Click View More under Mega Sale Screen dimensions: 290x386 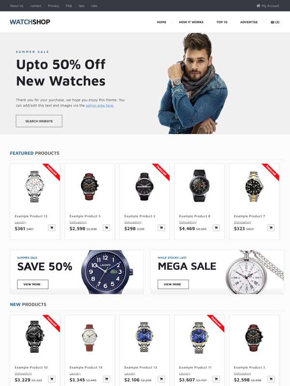[x=173, y=284]
